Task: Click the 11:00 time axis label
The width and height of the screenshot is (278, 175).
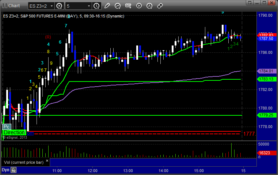Action: [57, 171]
